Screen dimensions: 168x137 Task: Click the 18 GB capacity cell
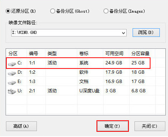pos(138,72)
